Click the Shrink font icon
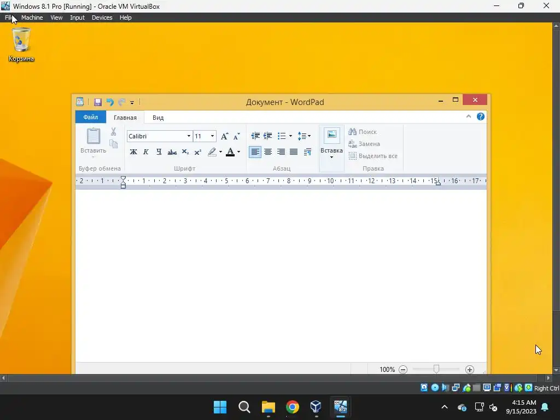The width and height of the screenshot is (560, 420). (x=236, y=136)
